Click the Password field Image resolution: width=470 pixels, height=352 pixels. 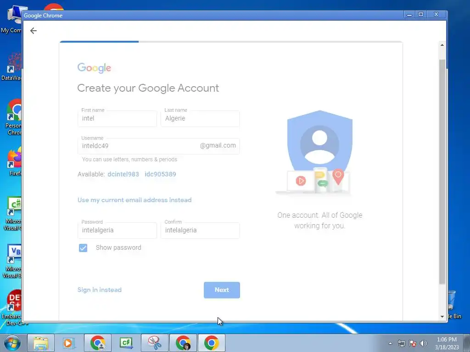coord(117,231)
